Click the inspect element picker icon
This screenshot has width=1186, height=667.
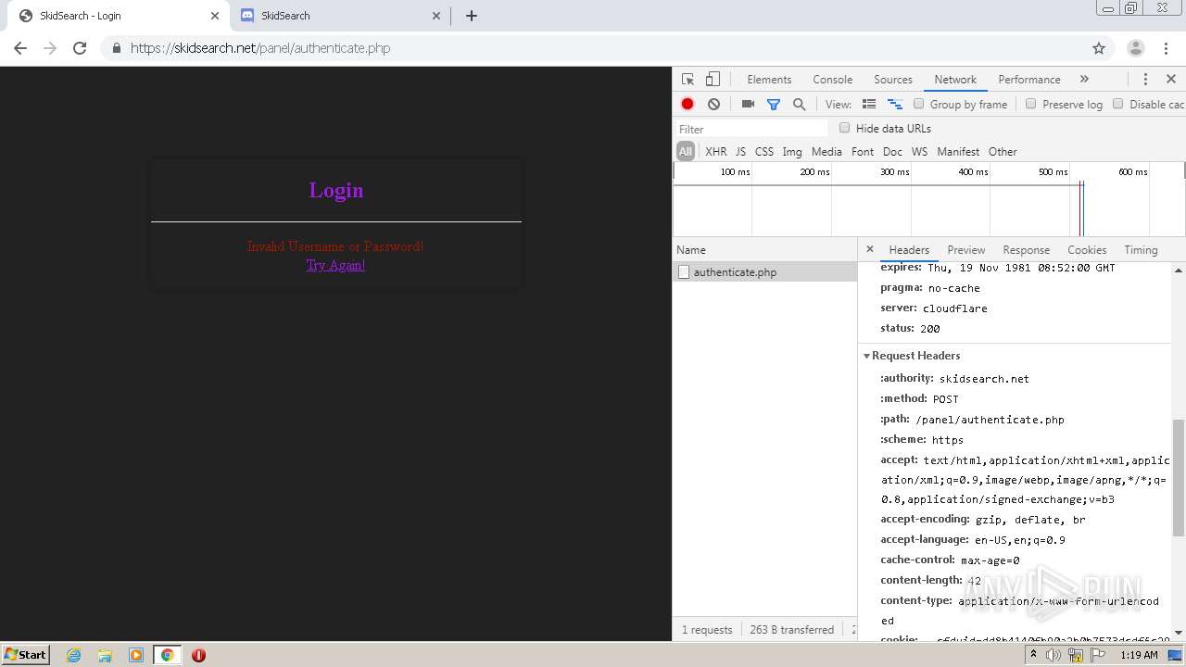[x=688, y=80]
